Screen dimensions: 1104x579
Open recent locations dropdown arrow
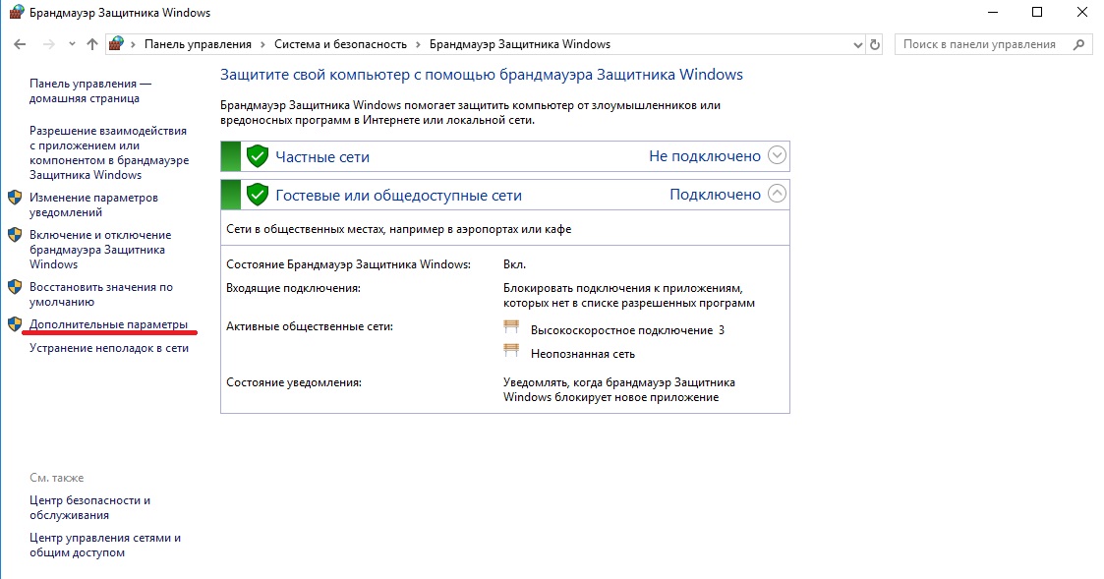(72, 44)
